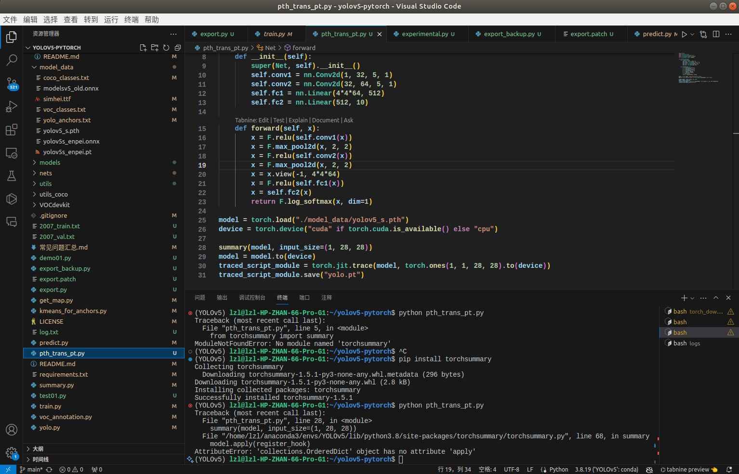The width and height of the screenshot is (739, 474).
Task: Collapse all folders in explorer
Action: pyautogui.click(x=178, y=48)
